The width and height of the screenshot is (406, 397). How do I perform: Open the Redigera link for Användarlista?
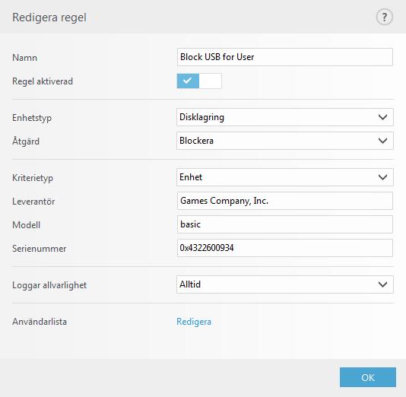coord(194,322)
